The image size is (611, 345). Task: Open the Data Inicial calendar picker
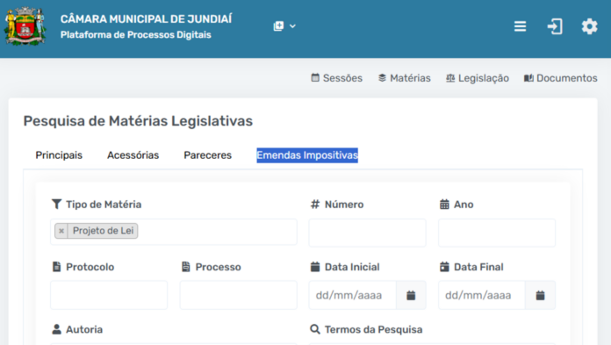pos(411,295)
